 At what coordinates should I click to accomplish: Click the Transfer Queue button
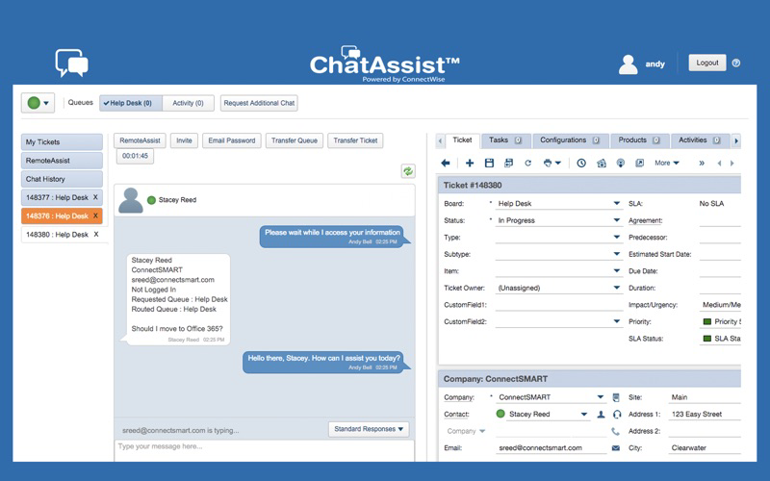295,140
